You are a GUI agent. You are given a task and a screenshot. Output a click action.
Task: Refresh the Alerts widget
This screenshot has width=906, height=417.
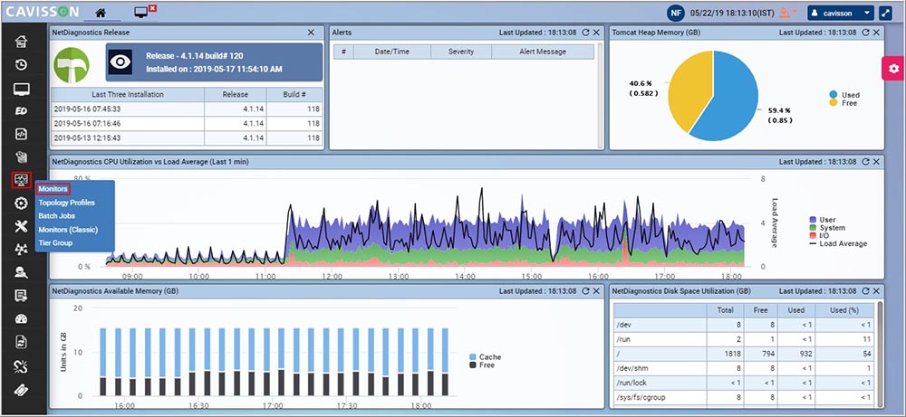[586, 33]
